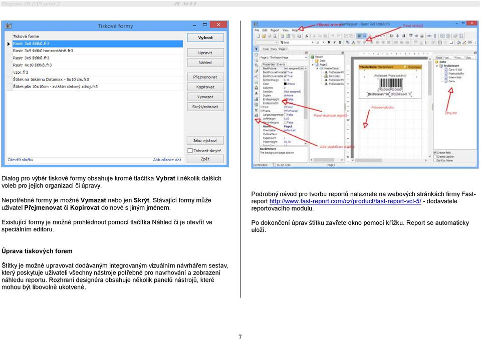Select the zoom magnifier tool
This screenshot has width=481, height=340.
coord(256,60)
